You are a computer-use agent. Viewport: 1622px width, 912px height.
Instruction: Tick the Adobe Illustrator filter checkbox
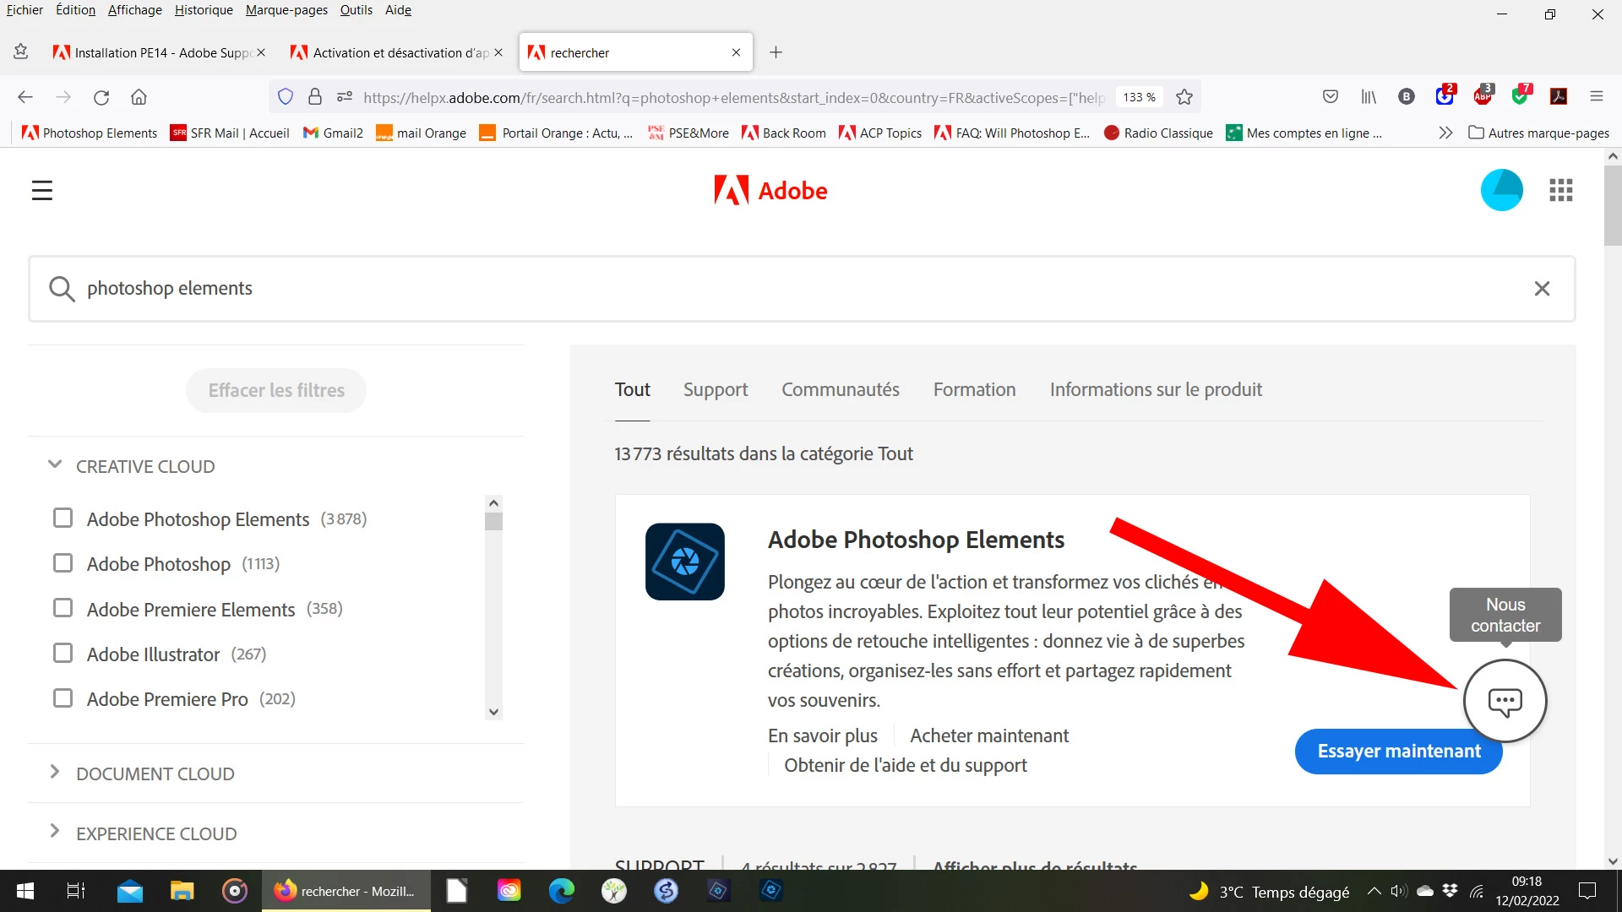pos(63,653)
